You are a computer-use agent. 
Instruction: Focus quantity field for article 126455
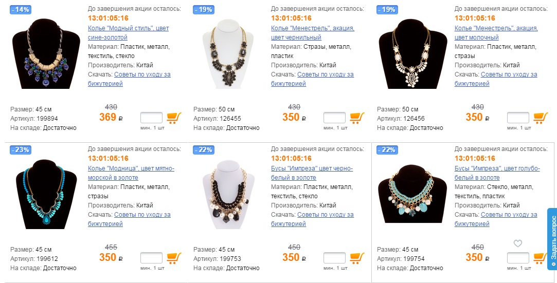(x=334, y=118)
